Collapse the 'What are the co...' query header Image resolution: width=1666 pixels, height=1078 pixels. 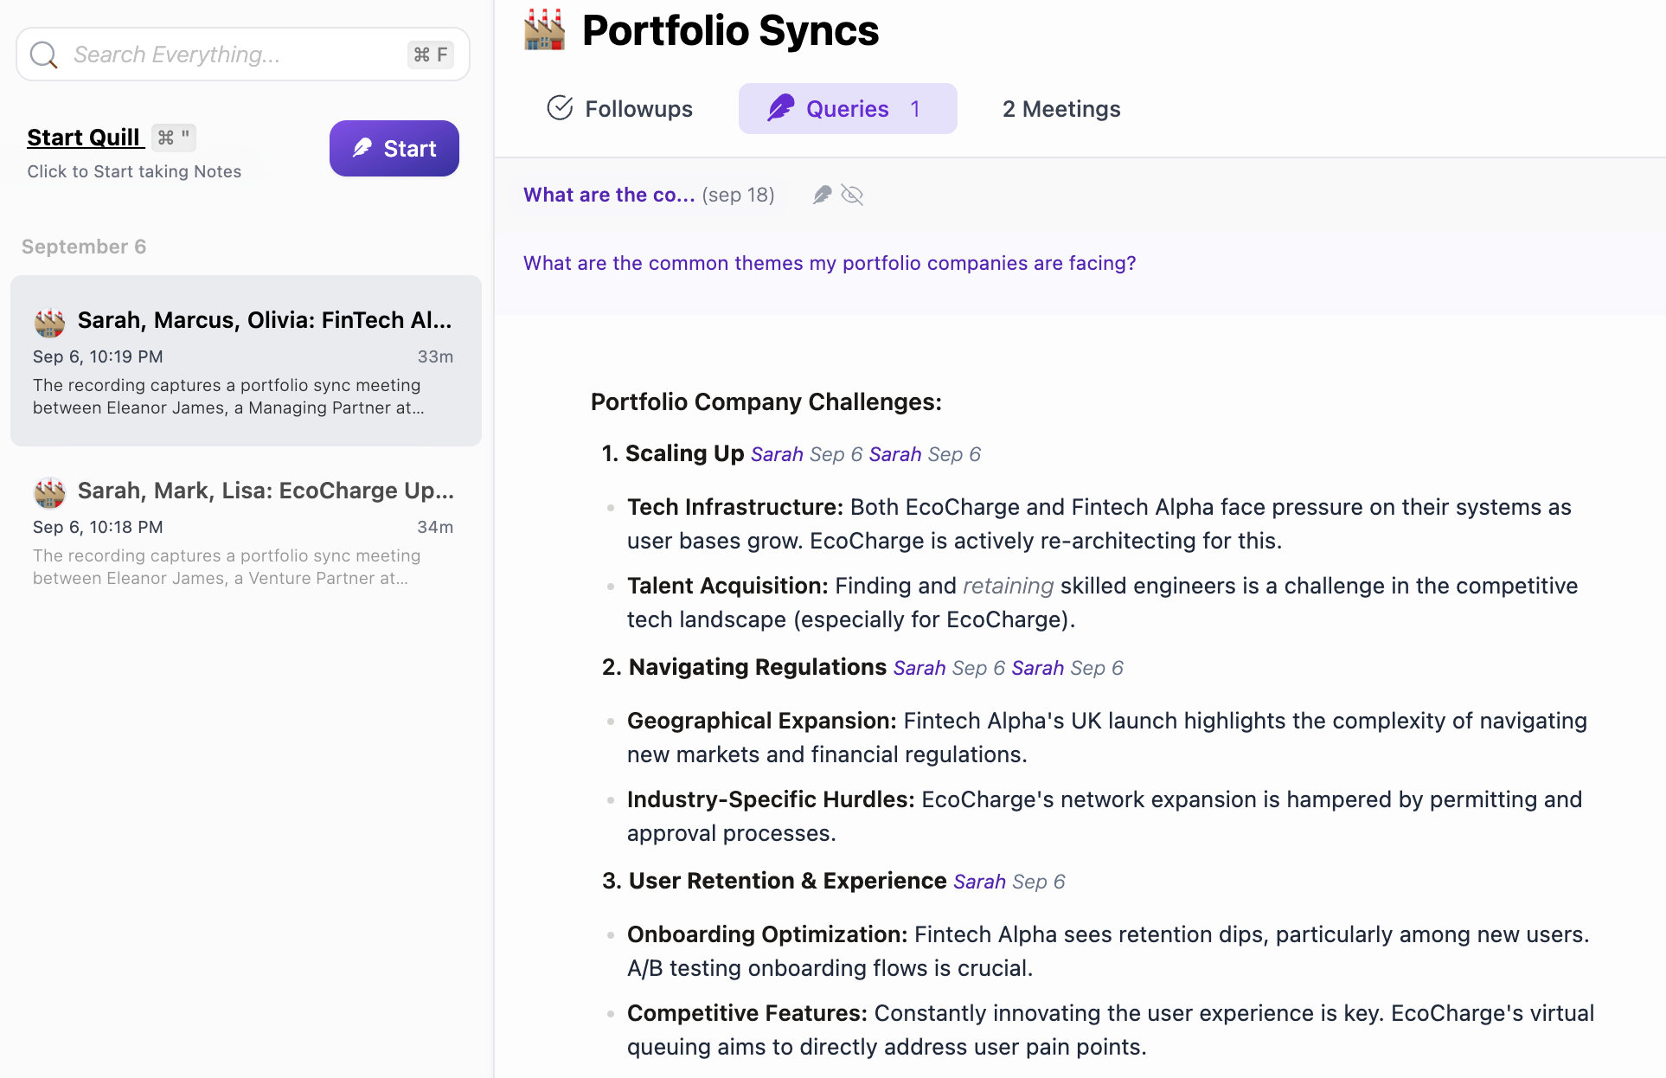(x=609, y=195)
